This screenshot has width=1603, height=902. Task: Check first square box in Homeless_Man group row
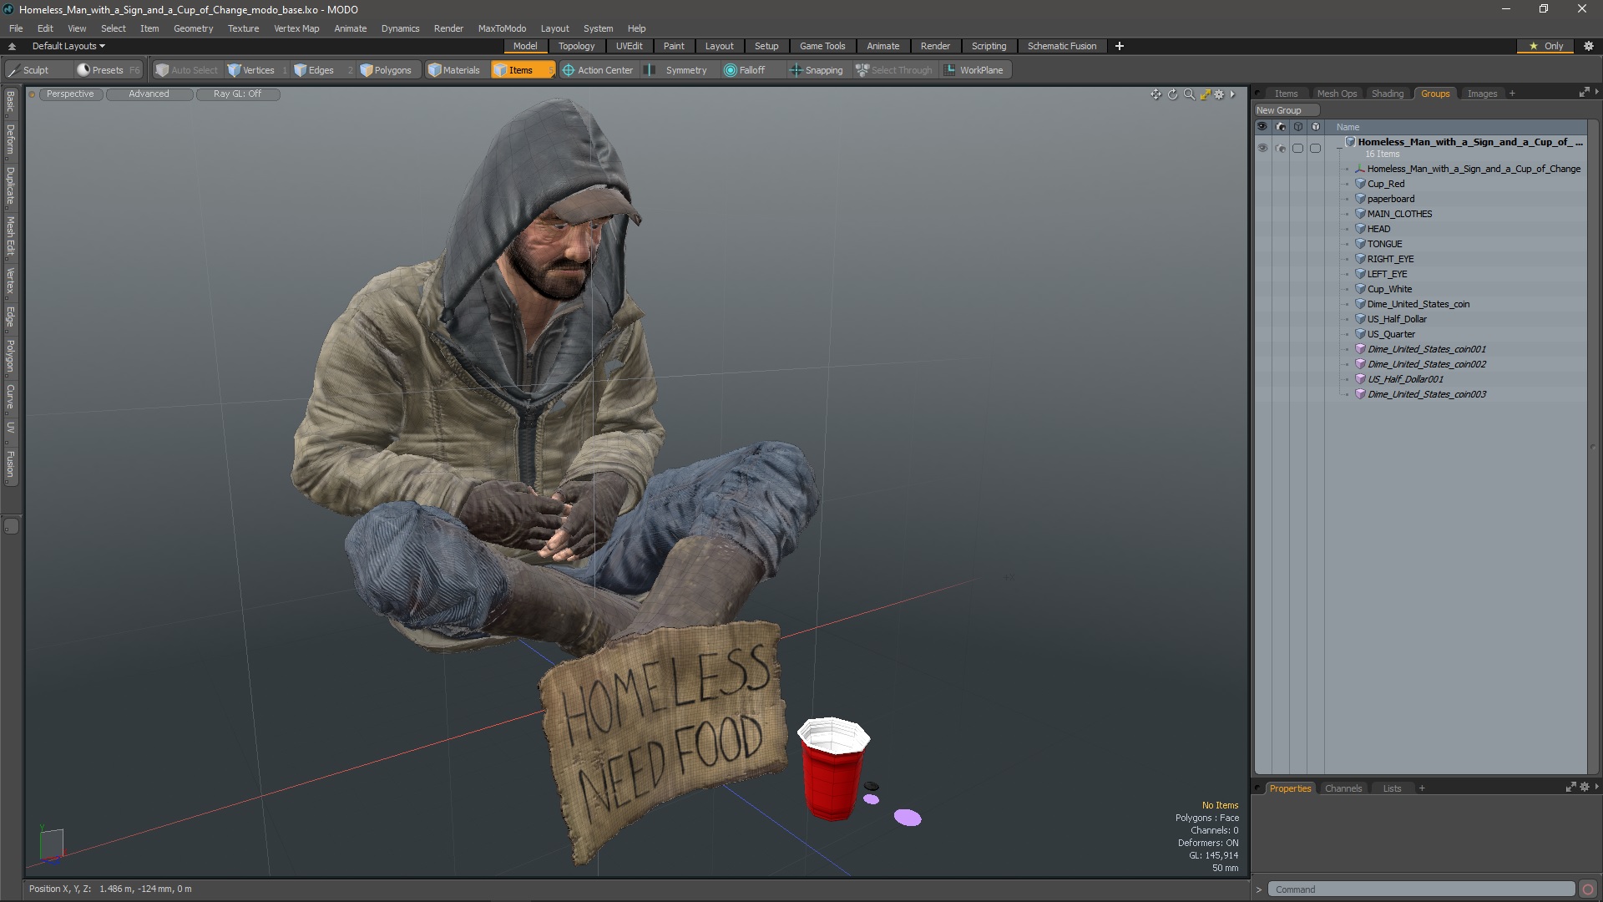[1297, 148]
